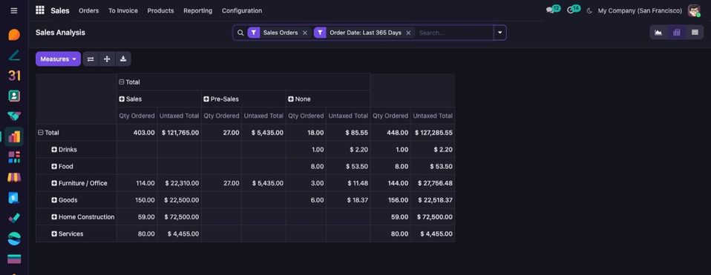Open the Invoicing dollar document icon
Viewport: 711px width, 275px height.
click(x=13, y=197)
